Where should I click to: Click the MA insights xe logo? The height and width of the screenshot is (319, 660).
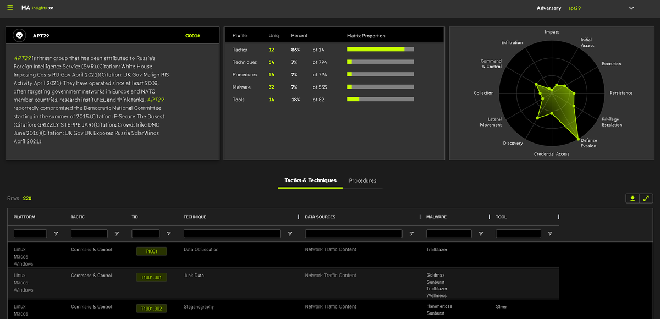point(37,8)
